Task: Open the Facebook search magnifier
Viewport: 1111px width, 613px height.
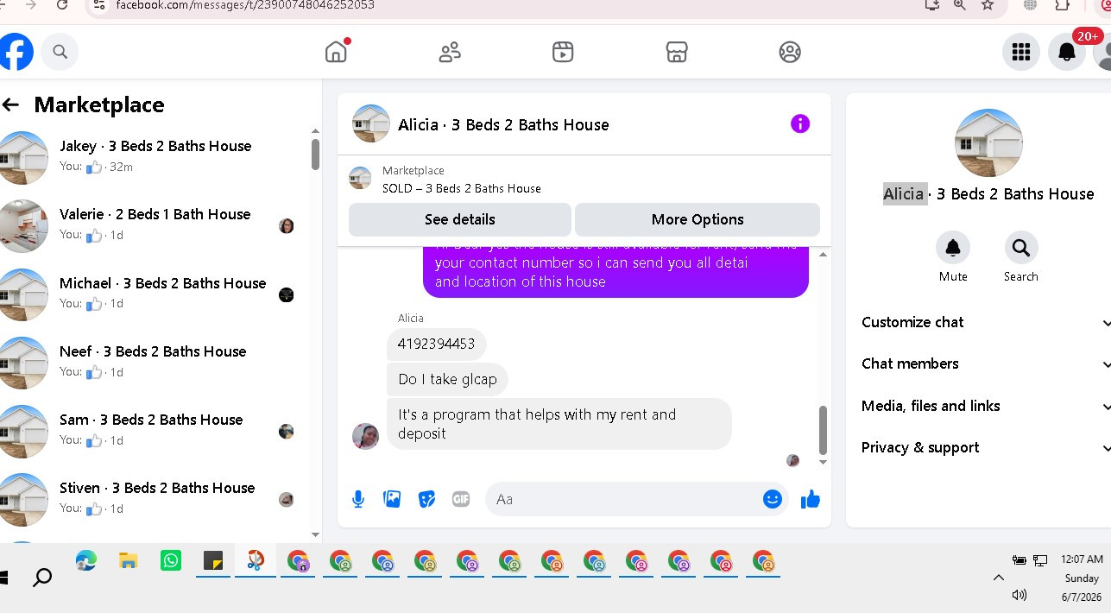Action: [x=60, y=52]
